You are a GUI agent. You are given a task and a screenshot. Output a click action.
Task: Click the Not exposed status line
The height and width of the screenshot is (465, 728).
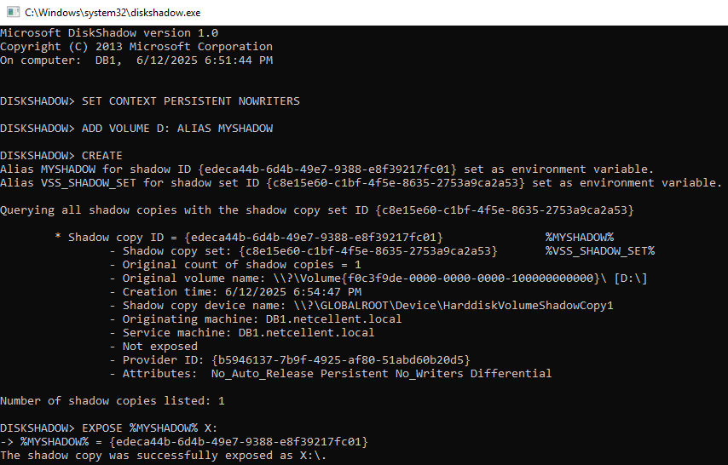pyautogui.click(x=153, y=347)
